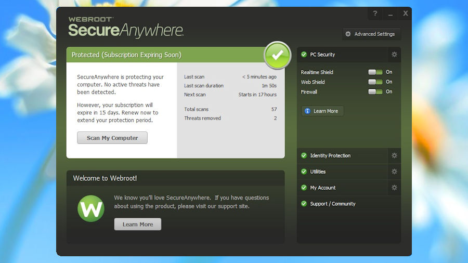Click Learn More in Welcome to Webroot panel
The image size is (468, 263).
pos(138,224)
